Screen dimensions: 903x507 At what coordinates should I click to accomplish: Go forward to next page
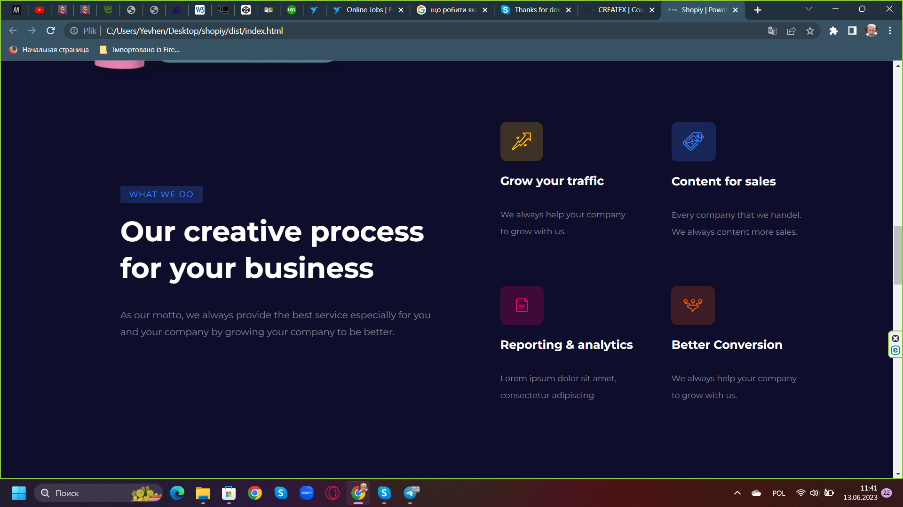32,31
